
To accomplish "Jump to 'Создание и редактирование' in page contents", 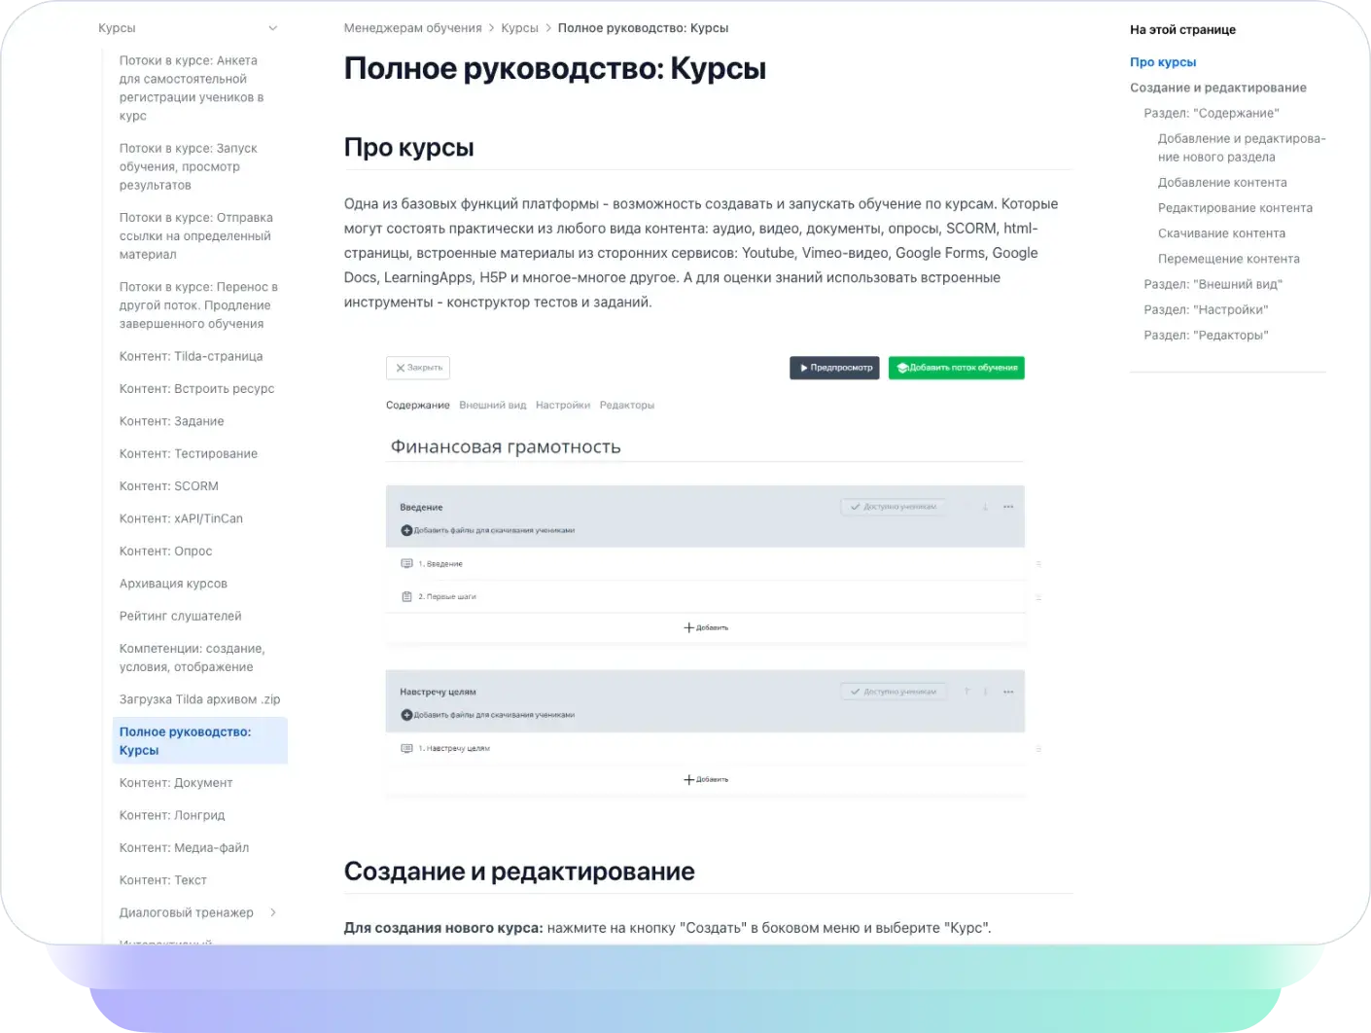I will tap(1218, 88).
